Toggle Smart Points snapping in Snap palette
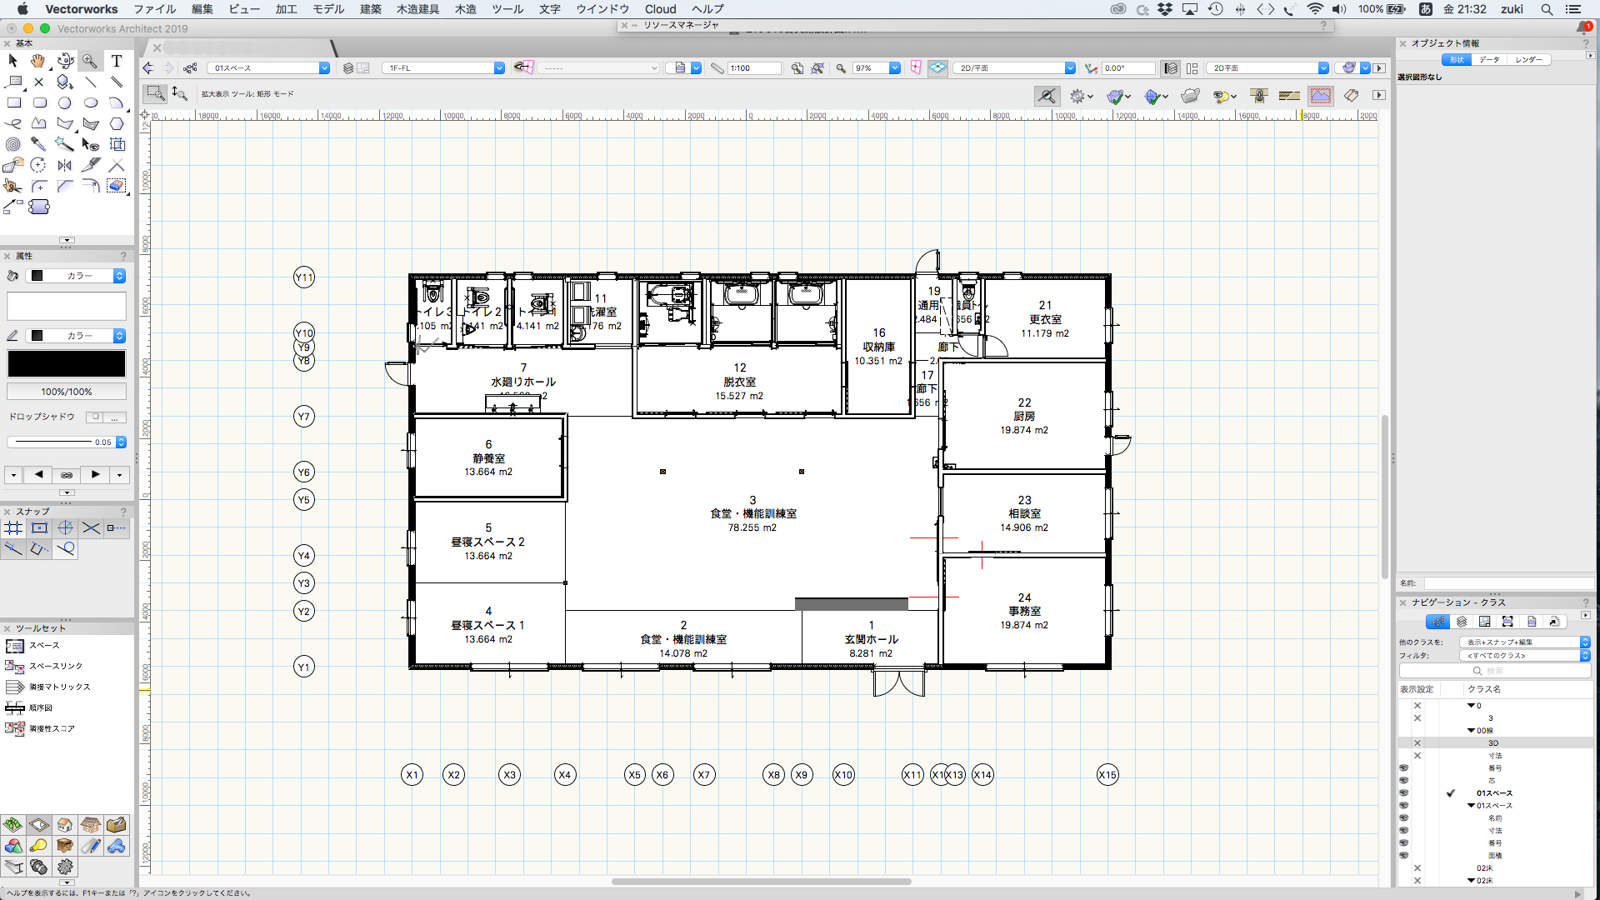 point(117,527)
